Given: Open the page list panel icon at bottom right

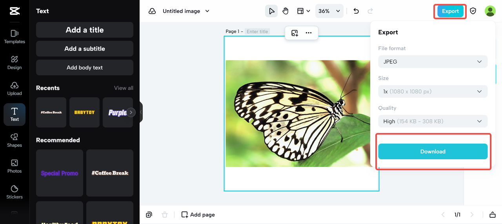Looking at the screenshot, I should pyautogui.click(x=493, y=215).
